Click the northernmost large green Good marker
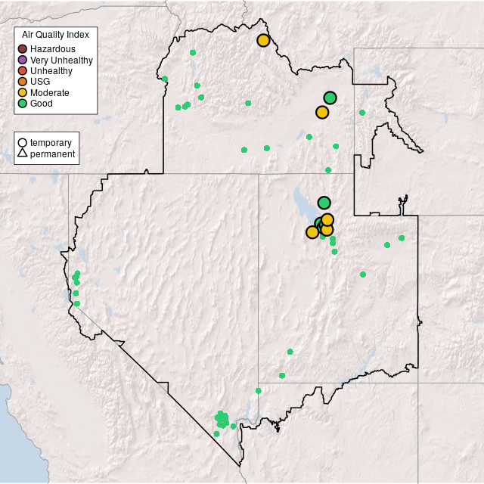 (x=330, y=98)
